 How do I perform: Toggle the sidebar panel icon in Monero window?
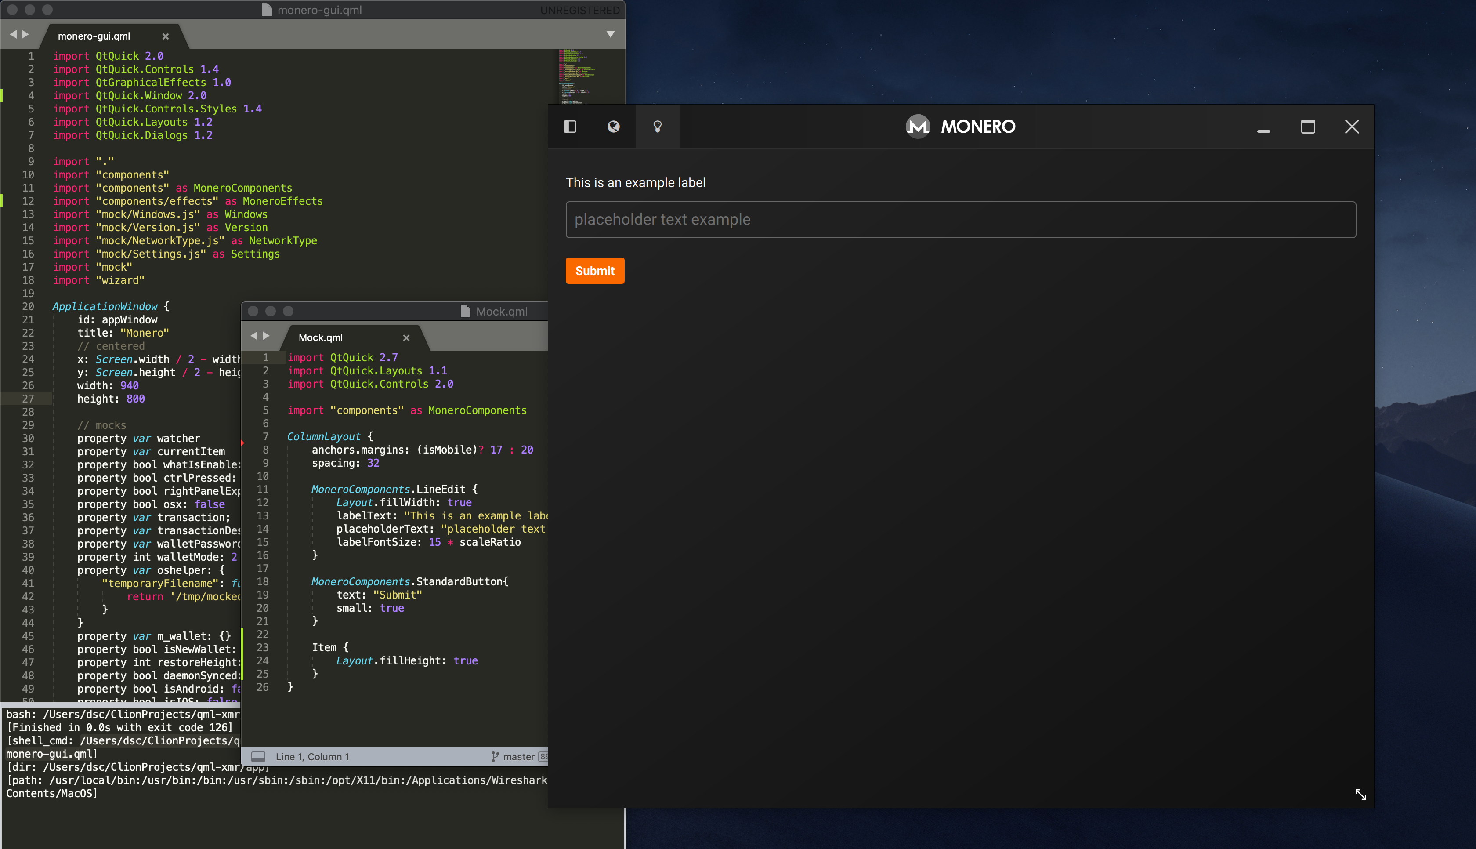(x=570, y=127)
